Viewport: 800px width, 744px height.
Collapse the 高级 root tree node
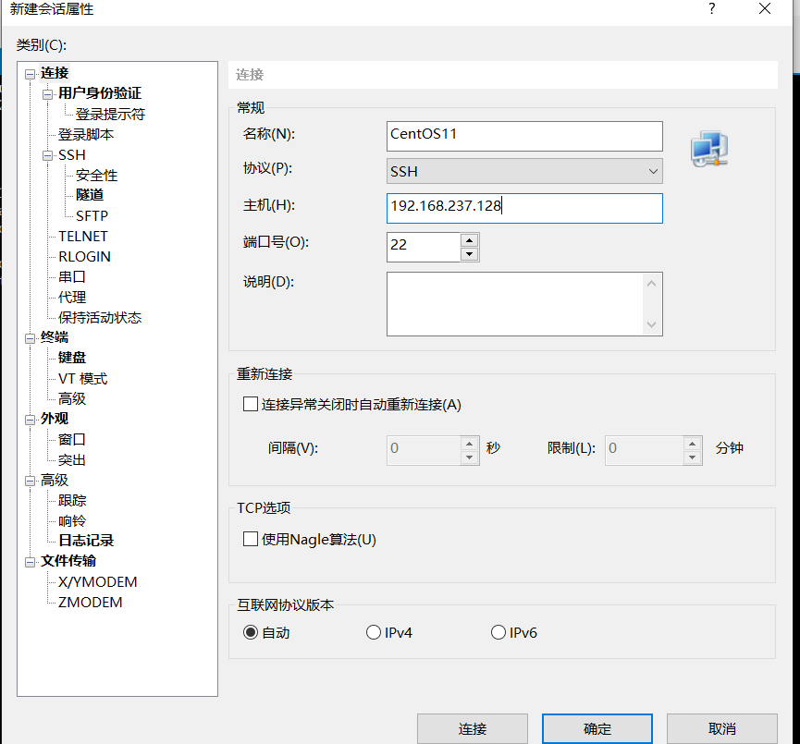coord(31,481)
